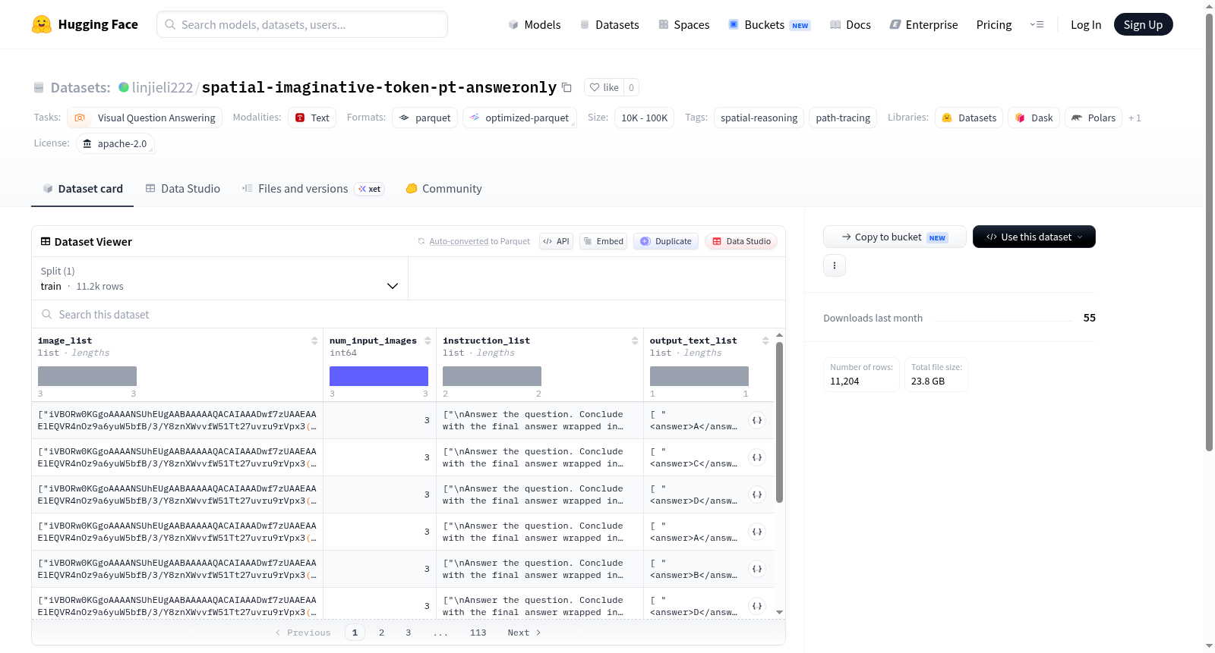This screenshot has height=653, width=1215.
Task: Open Data Studio from the viewer header
Action: click(741, 241)
